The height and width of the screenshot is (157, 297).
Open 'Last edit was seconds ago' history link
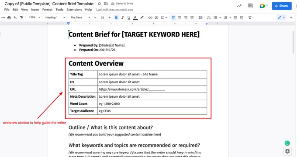click(x=114, y=10)
